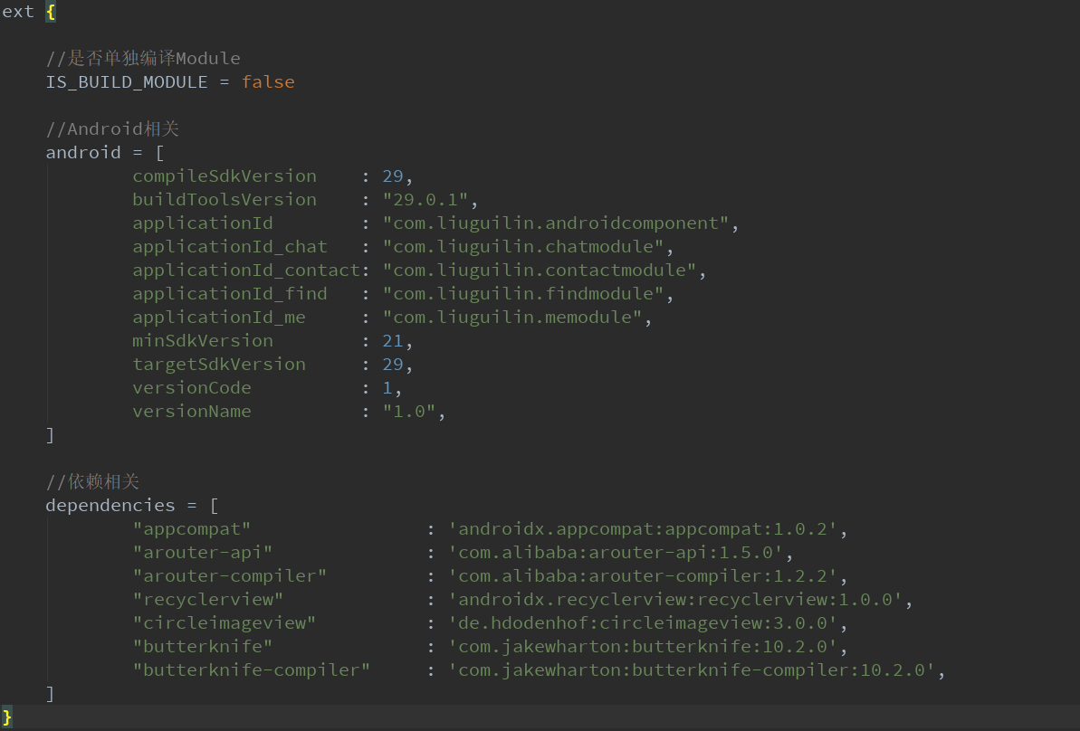Click the "arouter-api" key
Screen dimensions: 1080x731
(x=203, y=553)
